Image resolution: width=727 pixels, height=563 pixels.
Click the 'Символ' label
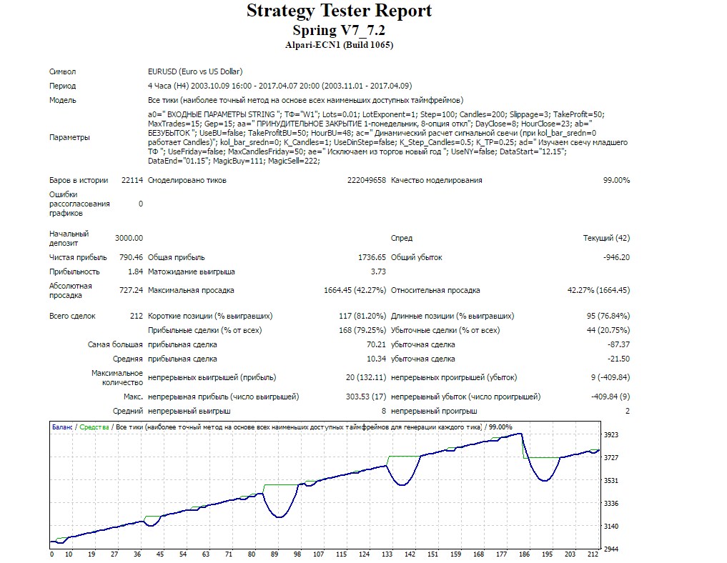63,71
